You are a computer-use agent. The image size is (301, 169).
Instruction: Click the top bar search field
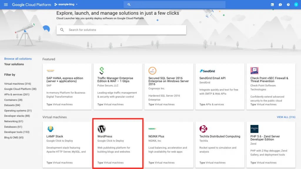174,4
